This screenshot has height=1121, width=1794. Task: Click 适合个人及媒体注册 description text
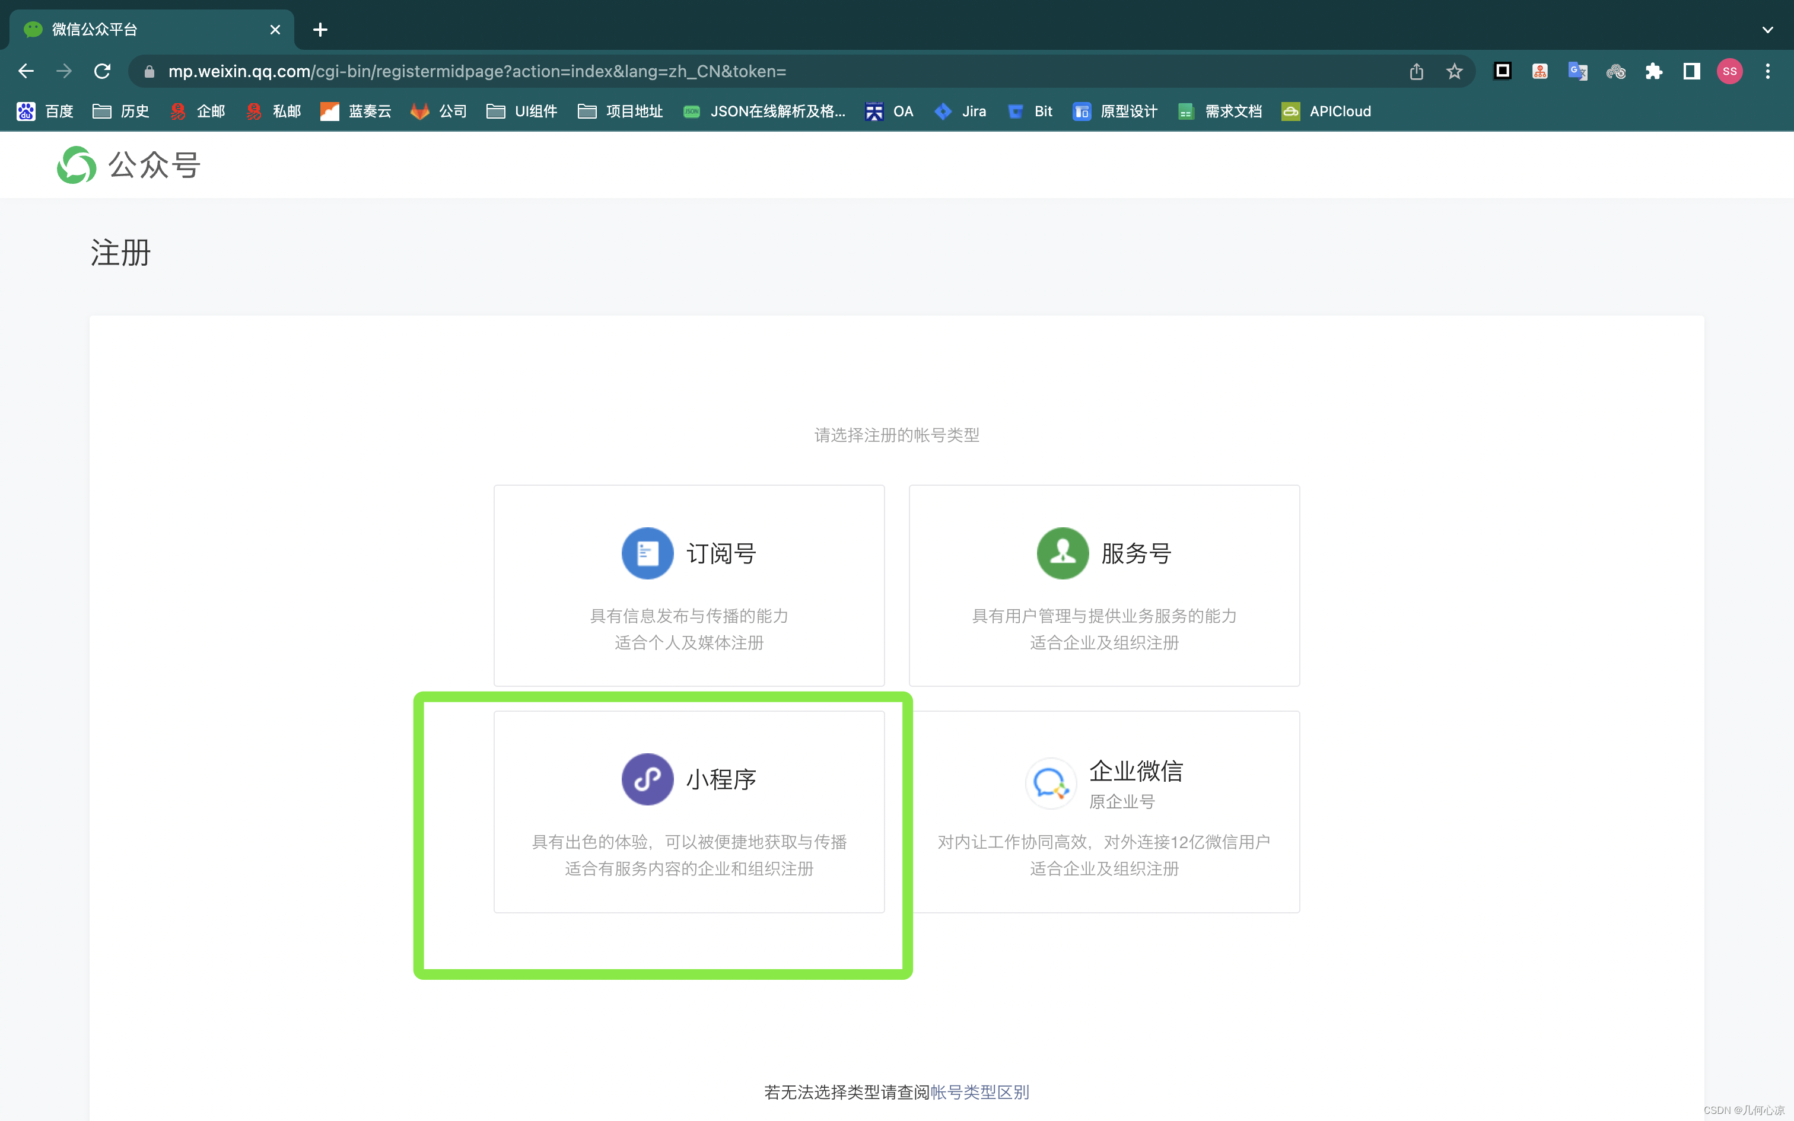pyautogui.click(x=689, y=643)
